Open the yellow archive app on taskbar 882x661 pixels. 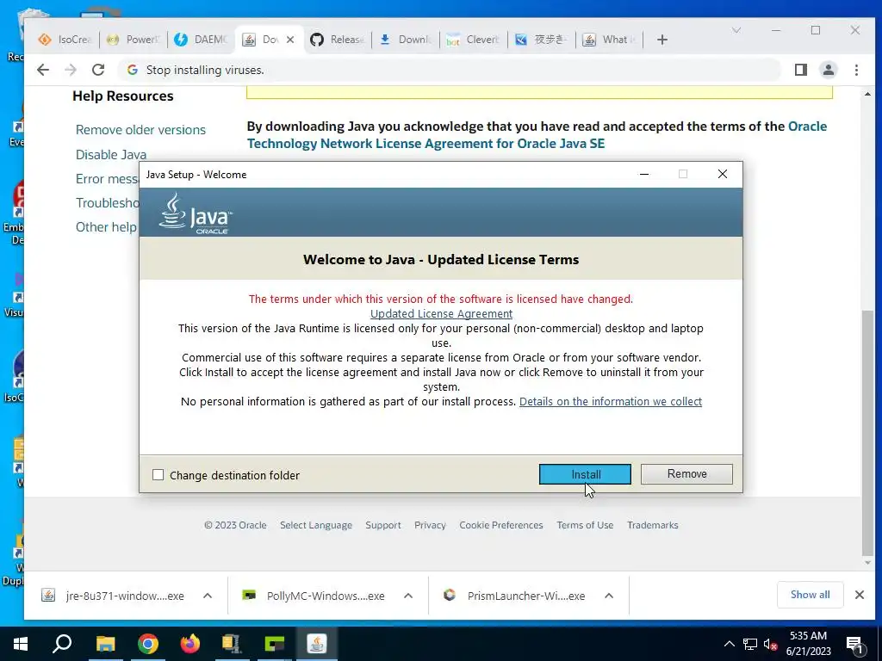tap(232, 644)
